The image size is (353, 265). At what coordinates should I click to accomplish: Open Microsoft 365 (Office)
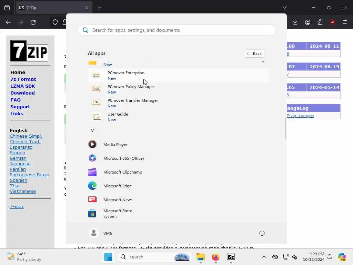tap(178, 158)
